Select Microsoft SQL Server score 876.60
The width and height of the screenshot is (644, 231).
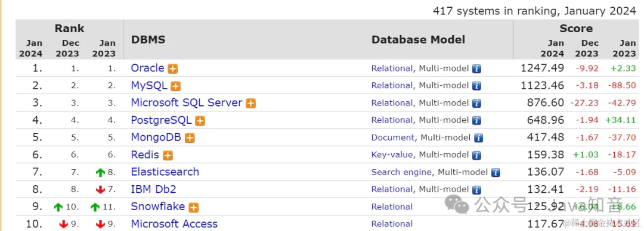point(546,102)
